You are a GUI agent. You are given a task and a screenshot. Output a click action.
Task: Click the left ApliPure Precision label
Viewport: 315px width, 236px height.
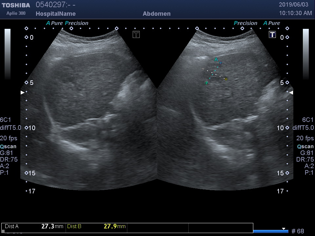[x=67, y=23]
